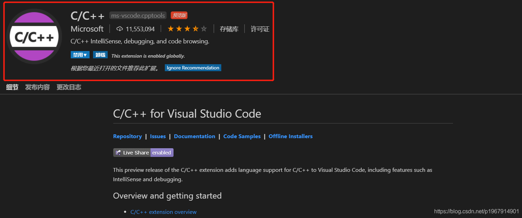Open the Code Samples link
The width and height of the screenshot is (522, 218).
click(x=242, y=136)
